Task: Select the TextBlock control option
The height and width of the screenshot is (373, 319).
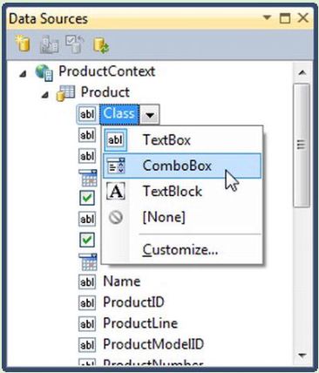Action: point(182,191)
